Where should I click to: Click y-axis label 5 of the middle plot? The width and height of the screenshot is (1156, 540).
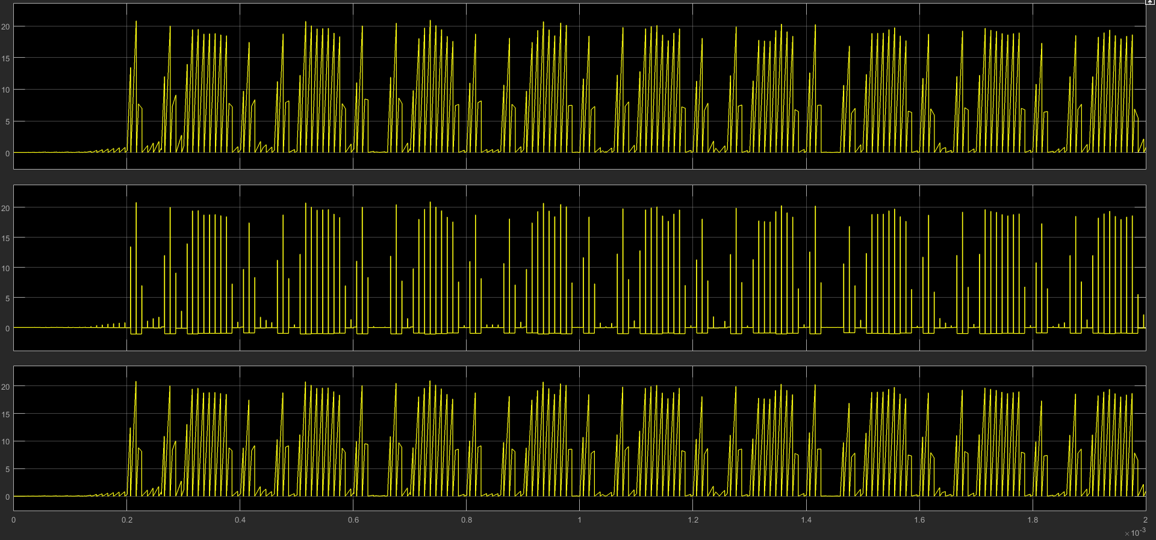tap(8, 298)
